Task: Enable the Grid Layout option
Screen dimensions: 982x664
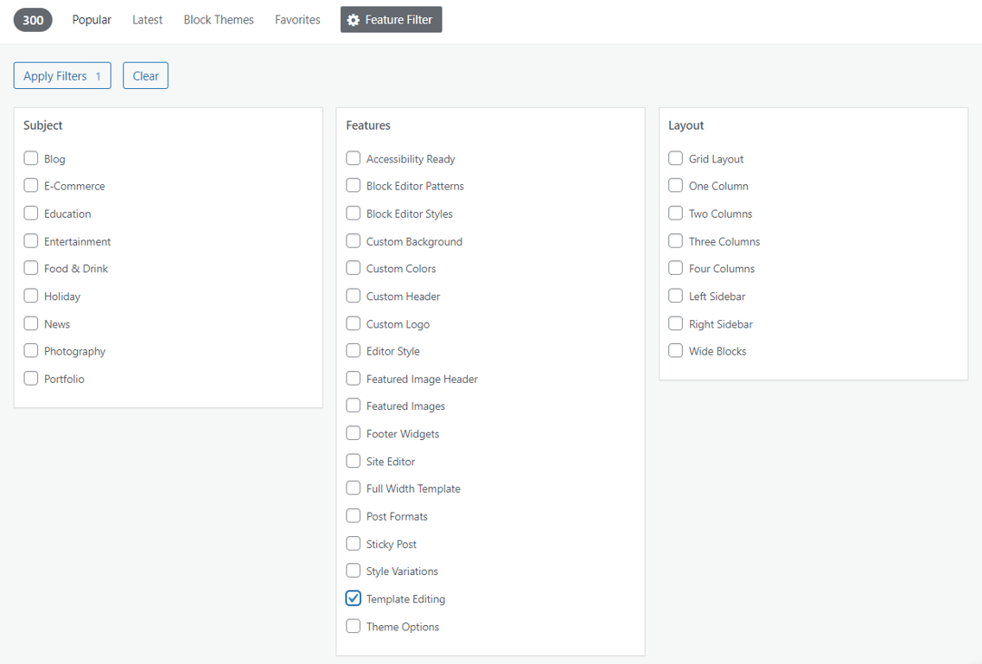Action: [x=675, y=158]
